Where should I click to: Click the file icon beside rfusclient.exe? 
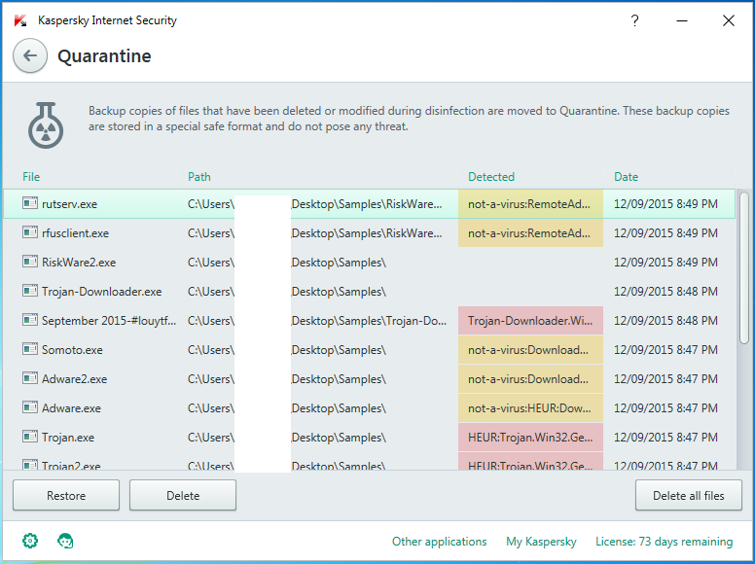[x=30, y=232]
